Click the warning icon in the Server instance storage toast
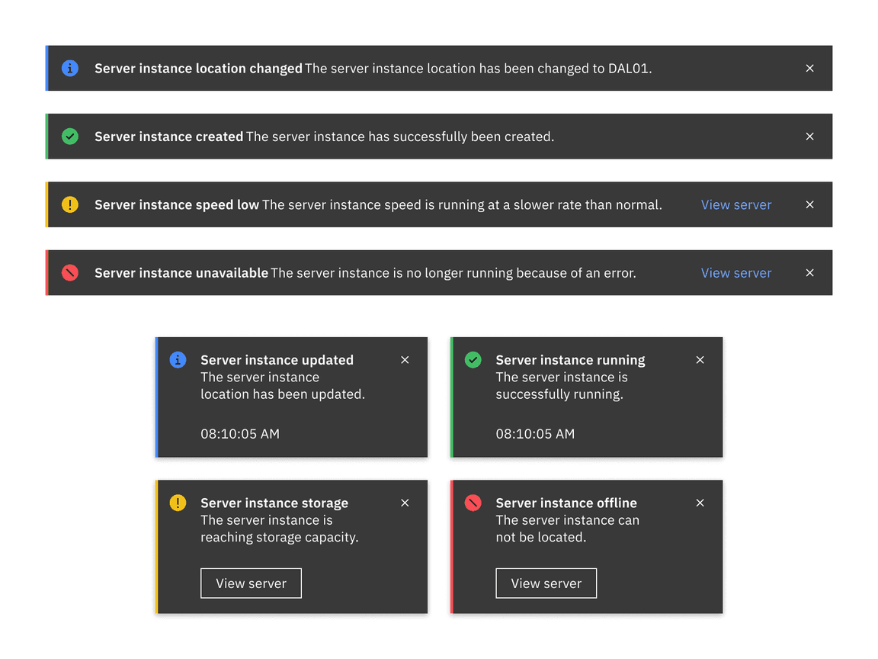The height and width of the screenshot is (659, 878). (177, 503)
